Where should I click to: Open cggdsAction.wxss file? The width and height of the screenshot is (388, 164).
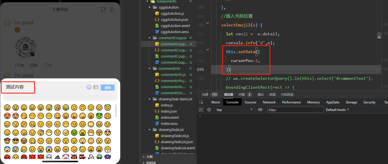click(x=175, y=32)
